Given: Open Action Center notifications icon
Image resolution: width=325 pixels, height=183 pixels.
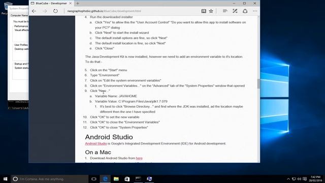Looking at the screenshot, I should click(x=305, y=179).
